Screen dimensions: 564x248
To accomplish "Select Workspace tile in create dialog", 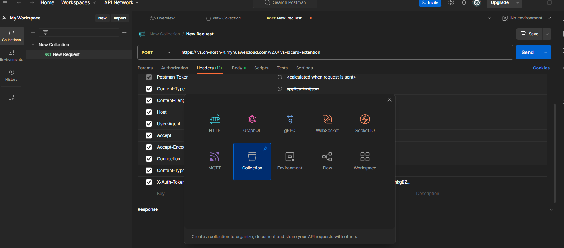I will point(365,161).
